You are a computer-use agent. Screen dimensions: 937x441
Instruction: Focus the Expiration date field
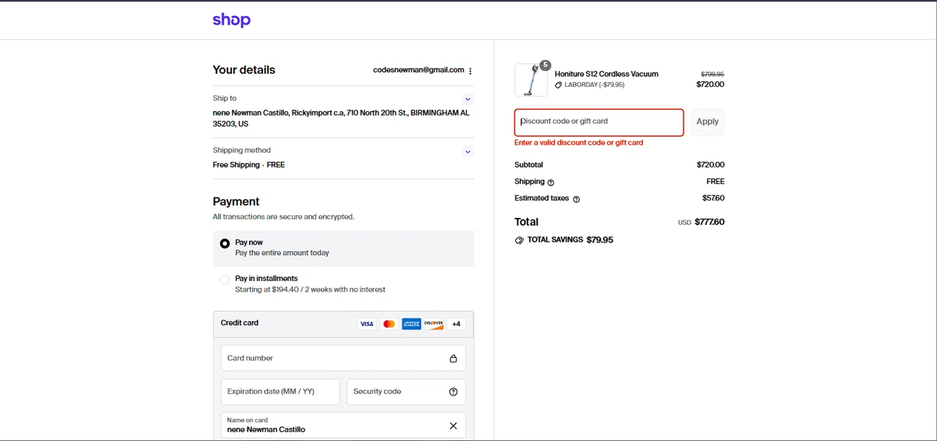pyautogui.click(x=280, y=392)
